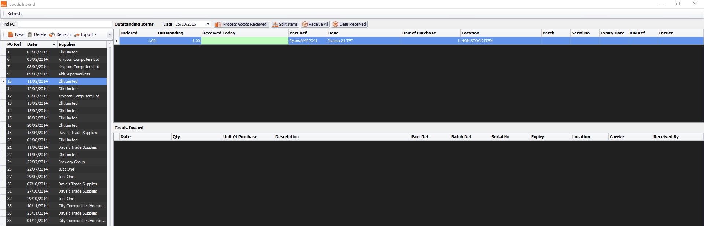Open the Date picker dropdown arrow
The image size is (704, 226).
208,24
